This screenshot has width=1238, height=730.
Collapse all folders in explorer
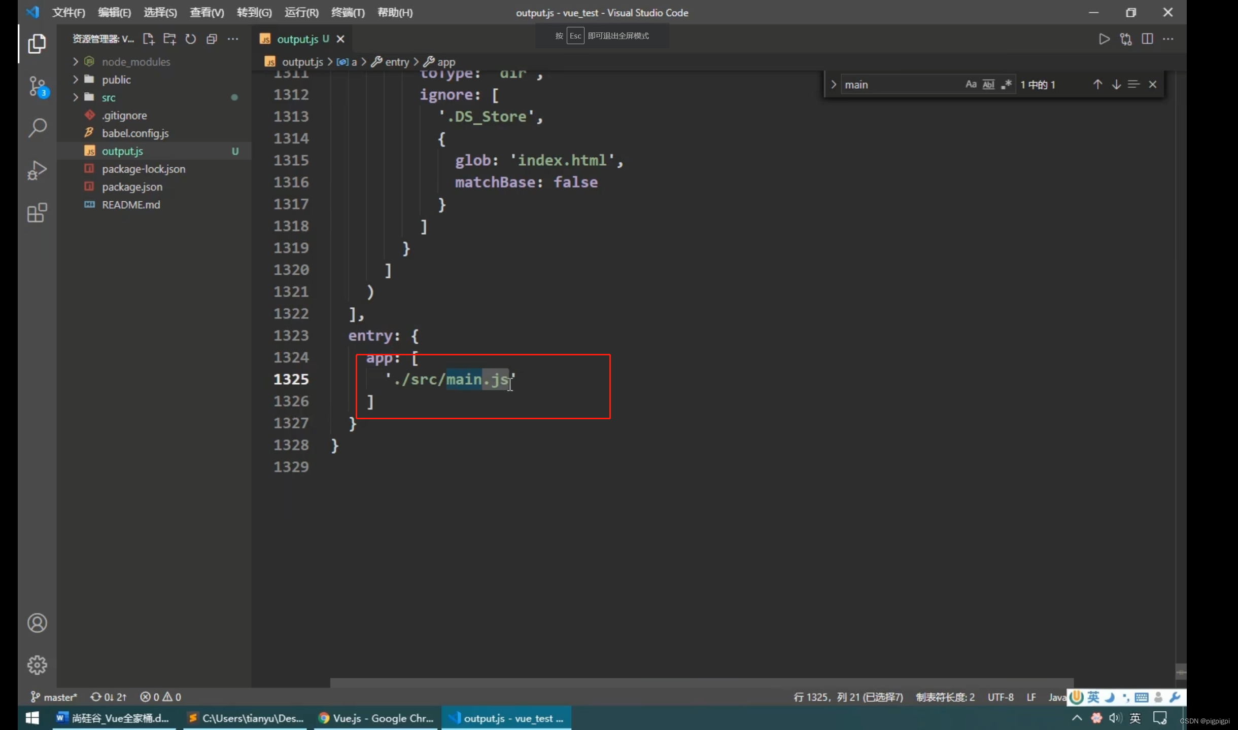click(212, 39)
